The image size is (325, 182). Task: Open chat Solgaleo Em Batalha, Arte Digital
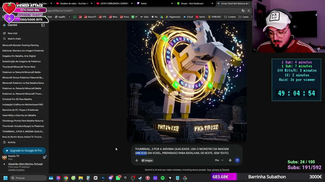click(19, 56)
